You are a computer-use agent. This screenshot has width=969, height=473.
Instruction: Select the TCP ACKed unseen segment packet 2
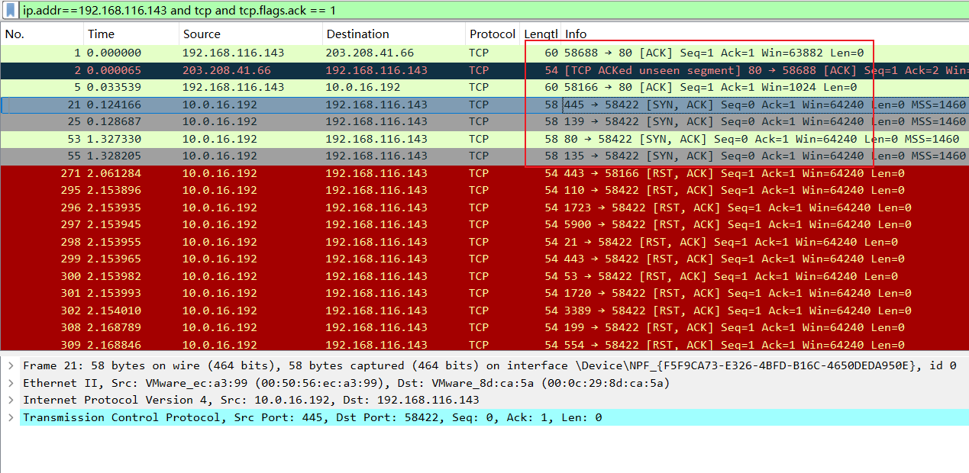484,70
